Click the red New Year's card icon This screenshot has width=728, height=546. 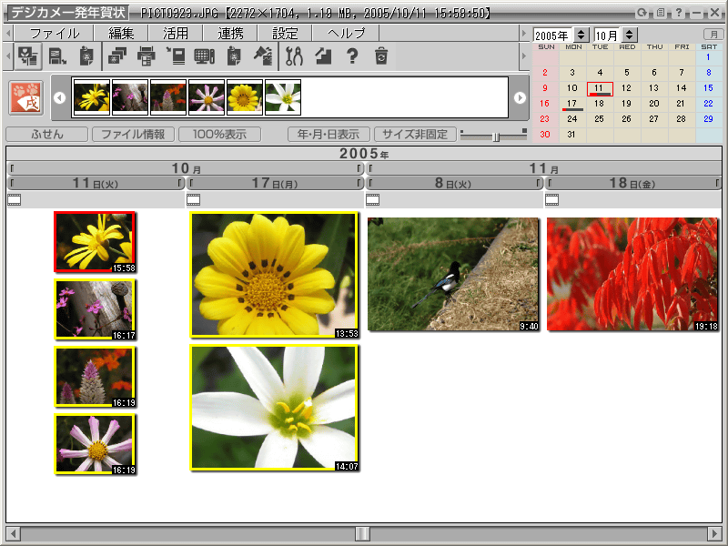click(25, 97)
